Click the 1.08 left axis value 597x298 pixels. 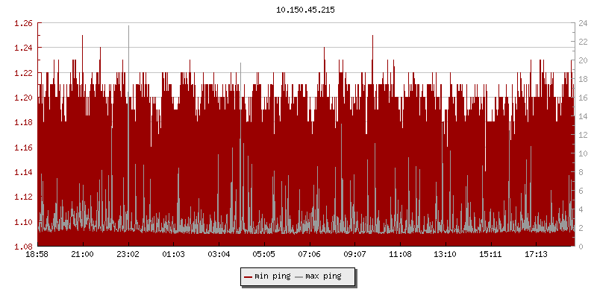(x=23, y=247)
